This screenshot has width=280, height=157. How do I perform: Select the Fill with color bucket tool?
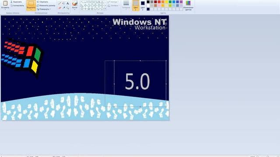pos(63,3)
